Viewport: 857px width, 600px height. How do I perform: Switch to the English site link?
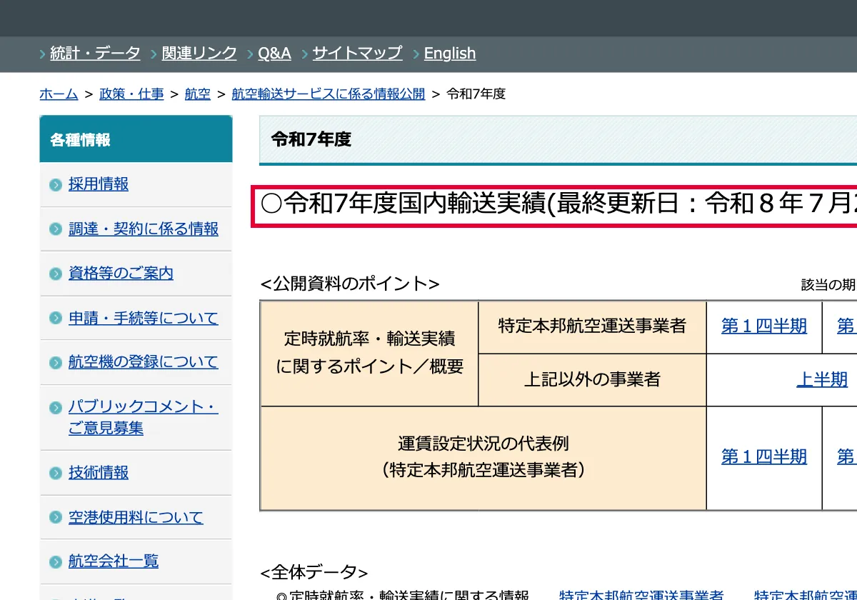point(450,53)
